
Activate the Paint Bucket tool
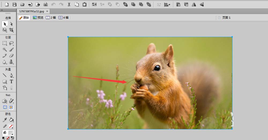(x=11, y=120)
